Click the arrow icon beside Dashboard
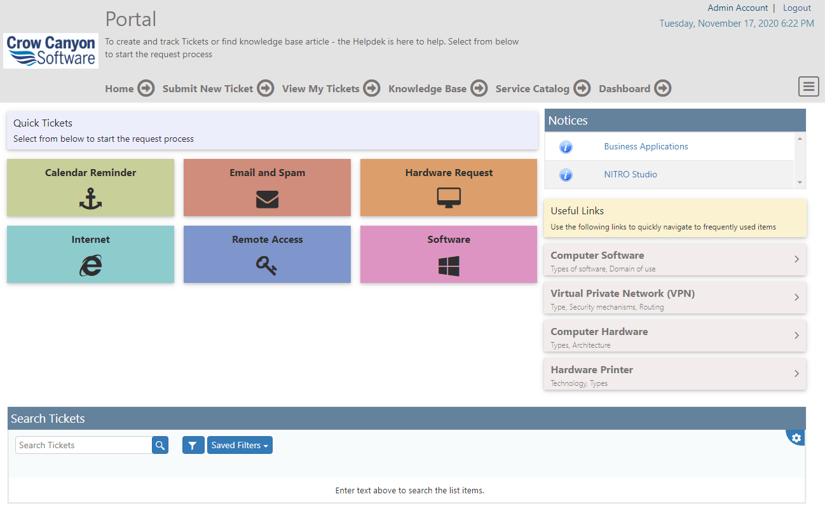The image size is (825, 527). point(663,88)
